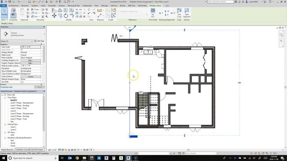Click the Set UCS button
287x161 pixels.
coord(153,13)
